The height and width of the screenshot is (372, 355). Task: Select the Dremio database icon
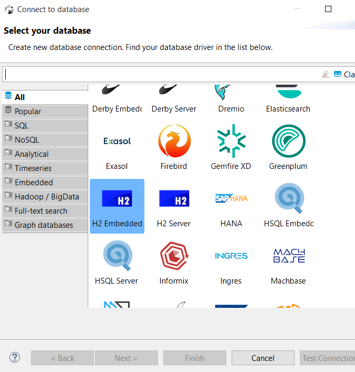tap(231, 99)
